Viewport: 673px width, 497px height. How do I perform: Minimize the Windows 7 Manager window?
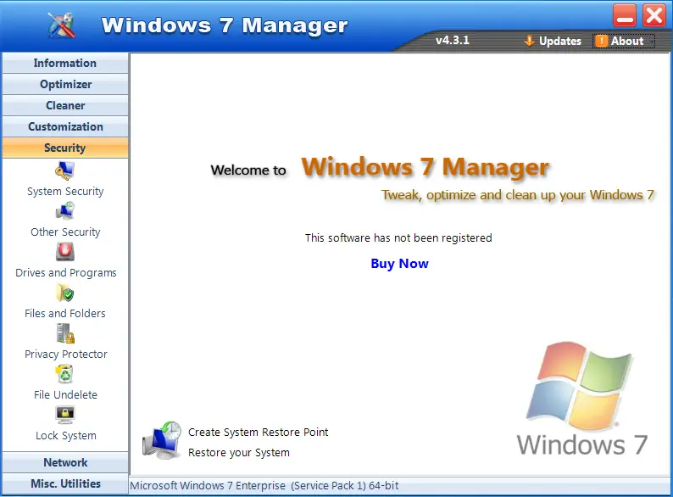[x=625, y=15]
